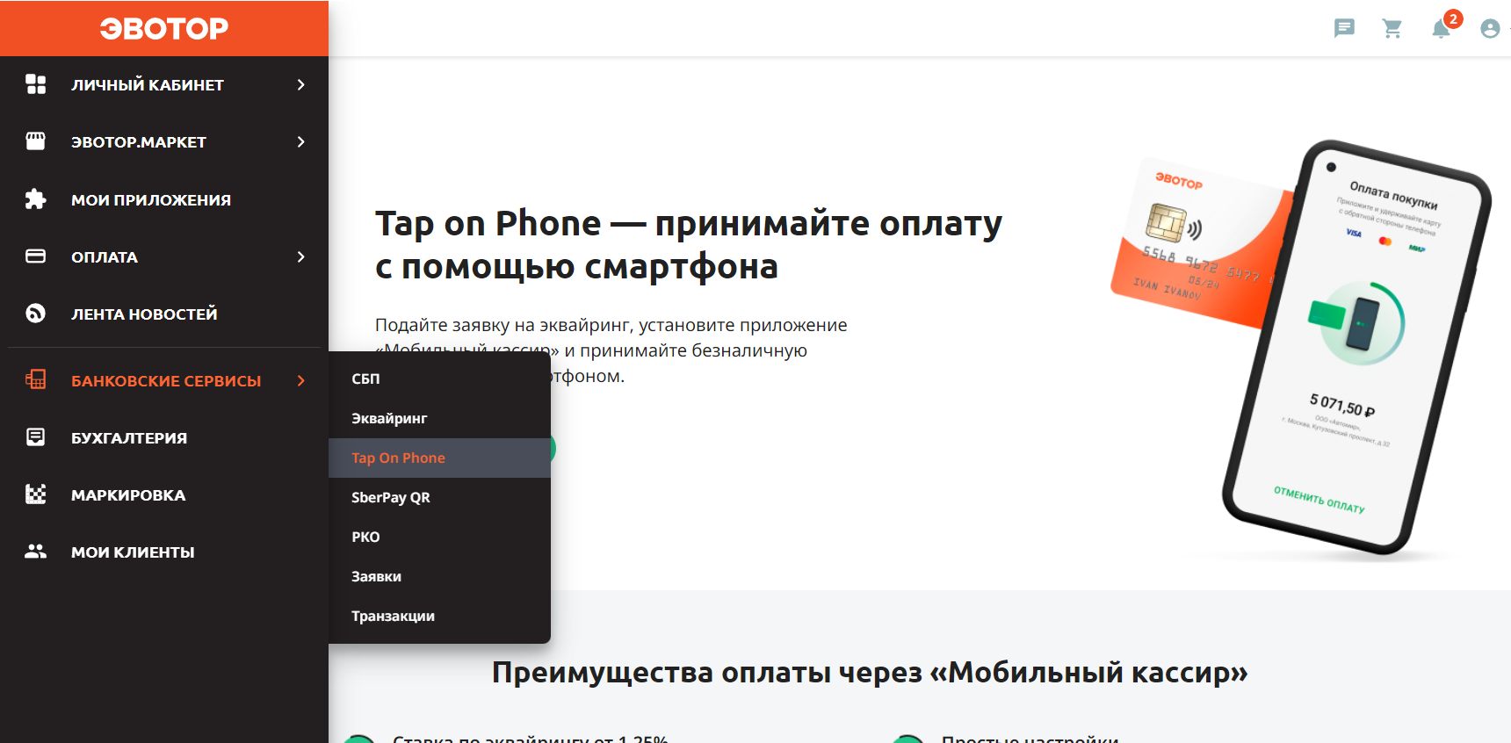Click the Мои приложения puzzle icon
Viewport: 1511px width, 743px height.
[36, 199]
